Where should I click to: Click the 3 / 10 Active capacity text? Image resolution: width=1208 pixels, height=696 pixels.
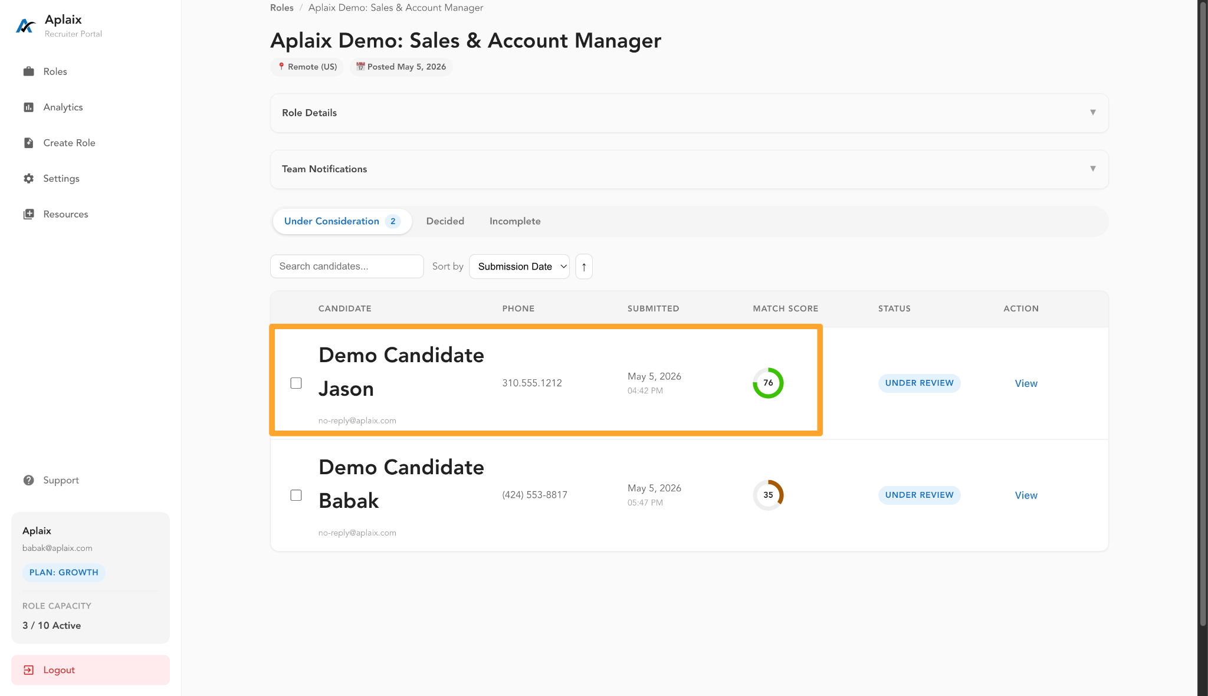[52, 626]
